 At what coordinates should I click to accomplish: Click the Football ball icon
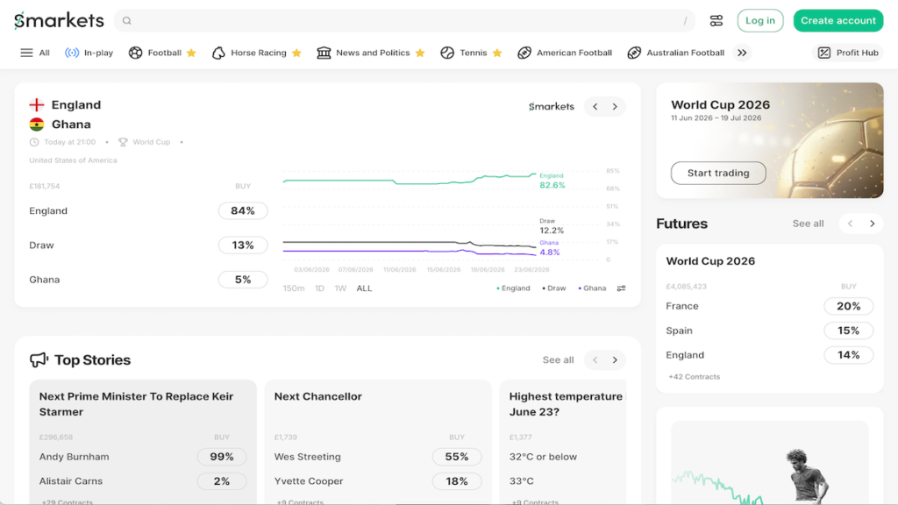[x=135, y=53]
